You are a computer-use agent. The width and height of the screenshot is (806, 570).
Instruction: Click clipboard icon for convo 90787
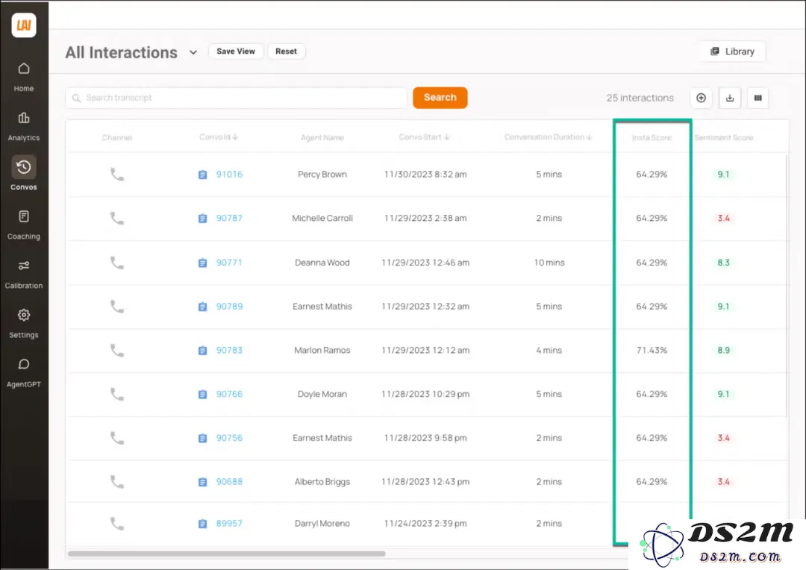click(202, 219)
